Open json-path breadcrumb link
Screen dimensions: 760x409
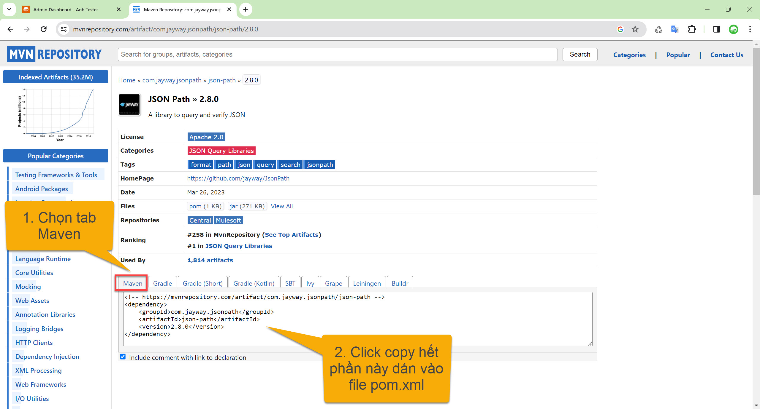(x=222, y=80)
